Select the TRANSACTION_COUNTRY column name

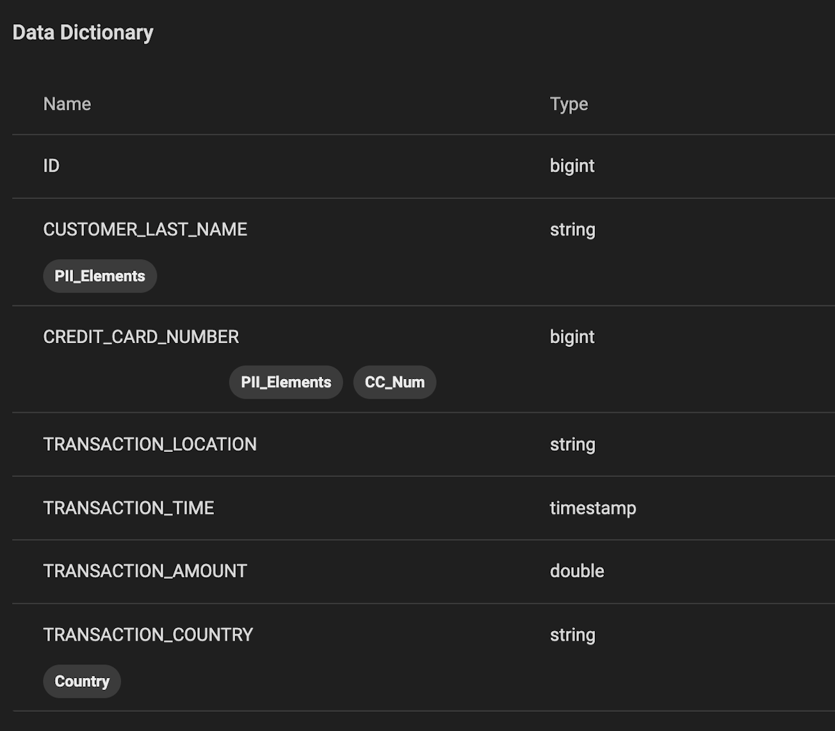(148, 634)
